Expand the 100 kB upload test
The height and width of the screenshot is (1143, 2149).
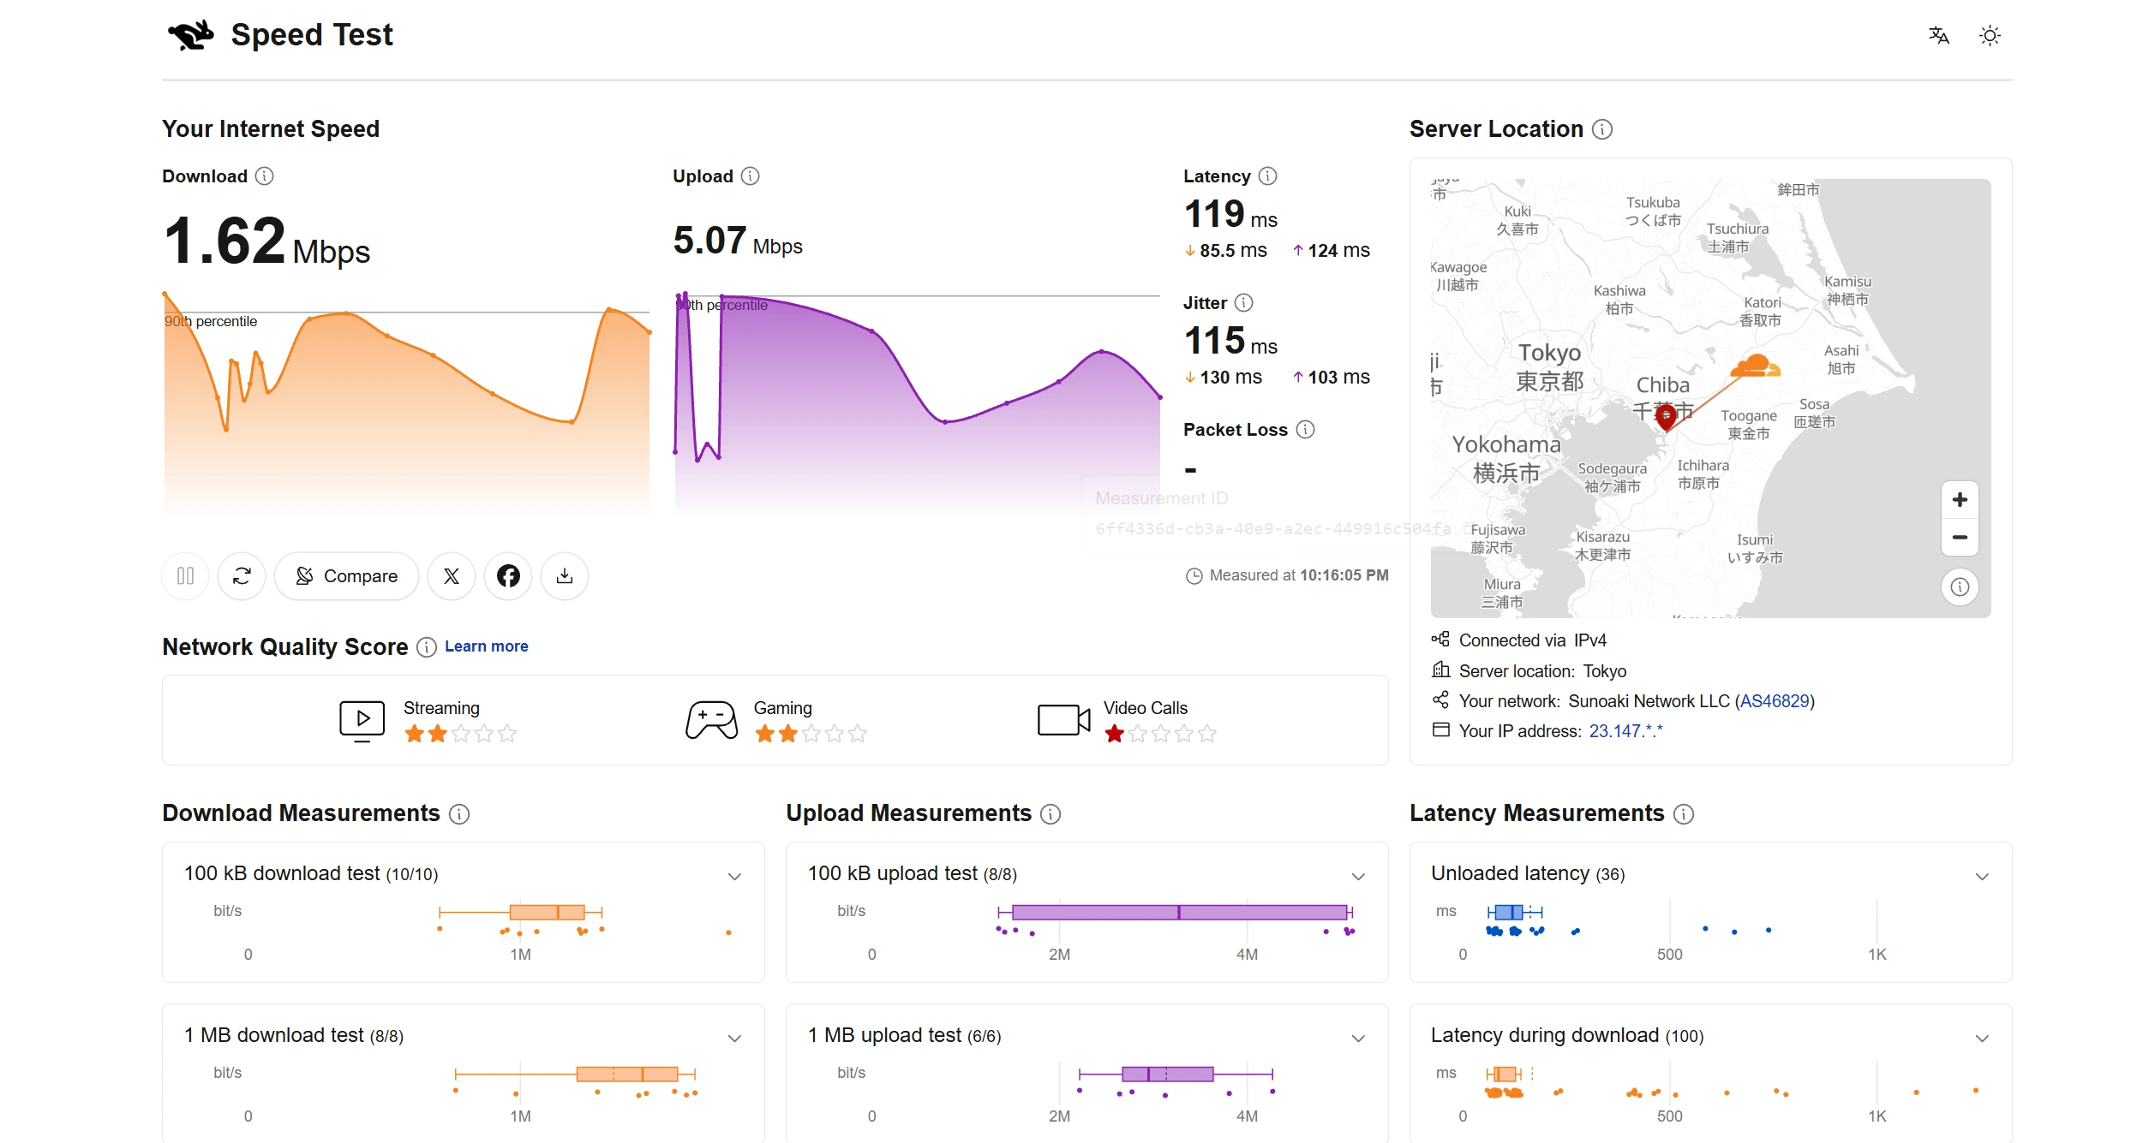pos(1358,876)
